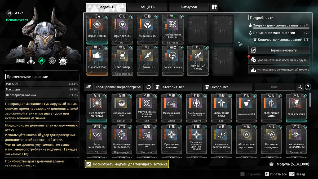Open the question mark help icon

(308, 87)
